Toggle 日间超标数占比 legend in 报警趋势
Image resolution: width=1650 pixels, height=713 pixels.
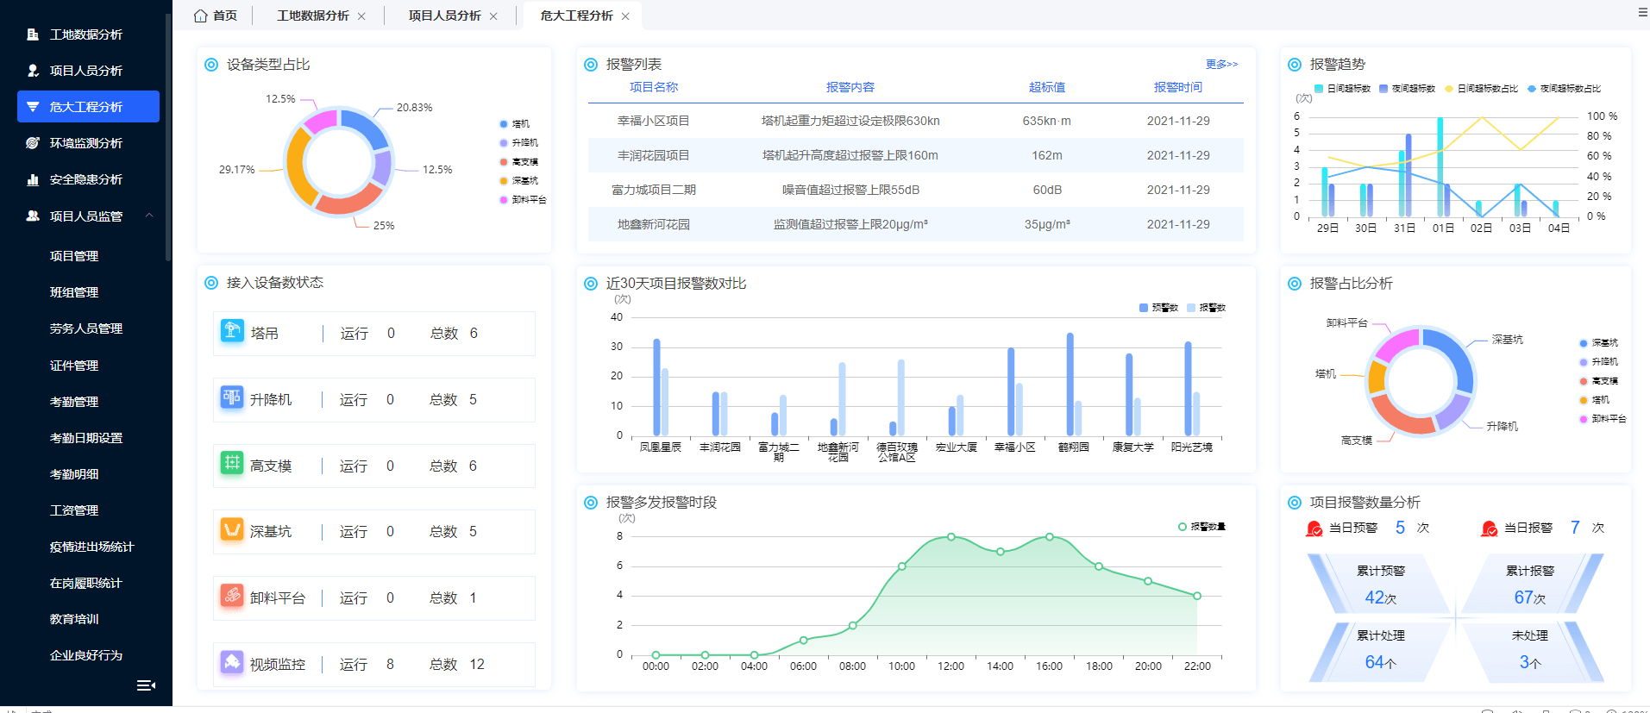(x=1481, y=89)
